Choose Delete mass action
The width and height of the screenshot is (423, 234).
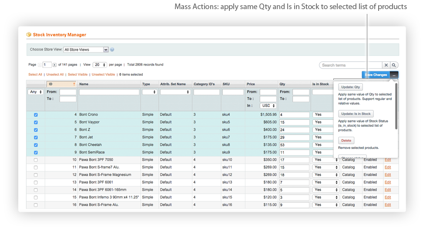tap(346, 140)
